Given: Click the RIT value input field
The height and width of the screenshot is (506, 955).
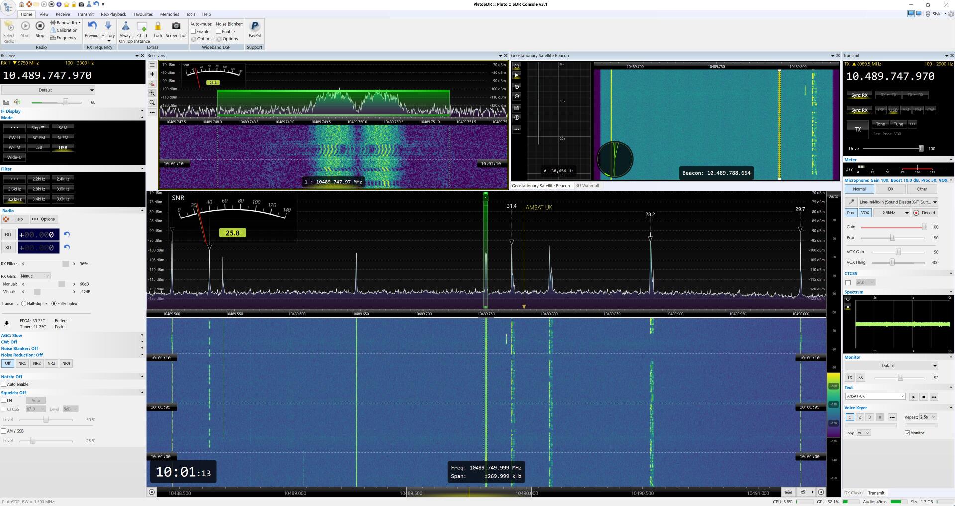Looking at the screenshot, I should coord(39,234).
